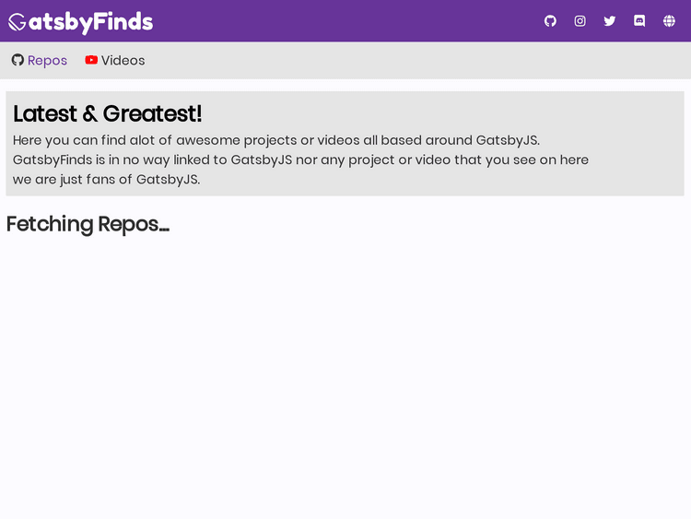Click the Latest & Greatest! heading
The image size is (691, 519).
108,113
